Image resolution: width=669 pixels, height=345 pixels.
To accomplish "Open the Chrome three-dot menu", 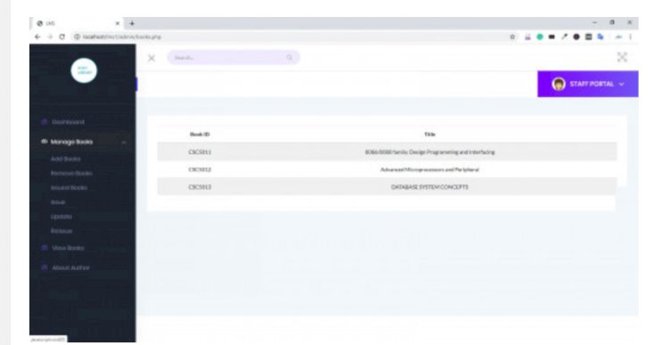I will (x=630, y=37).
